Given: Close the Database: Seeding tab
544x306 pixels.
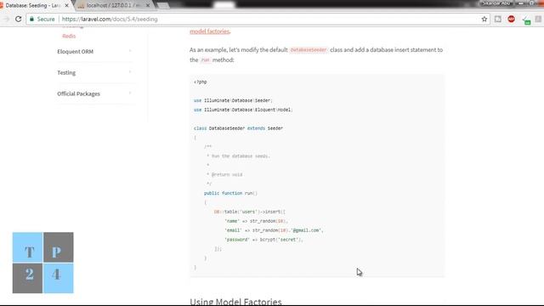Looking at the screenshot, I should pyautogui.click(x=66, y=6).
